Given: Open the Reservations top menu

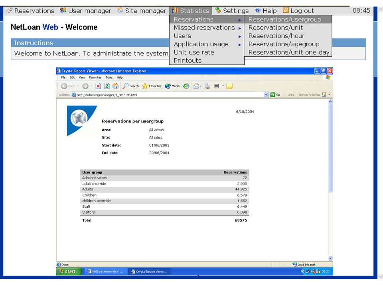Looking at the screenshot, I should click(x=31, y=11).
